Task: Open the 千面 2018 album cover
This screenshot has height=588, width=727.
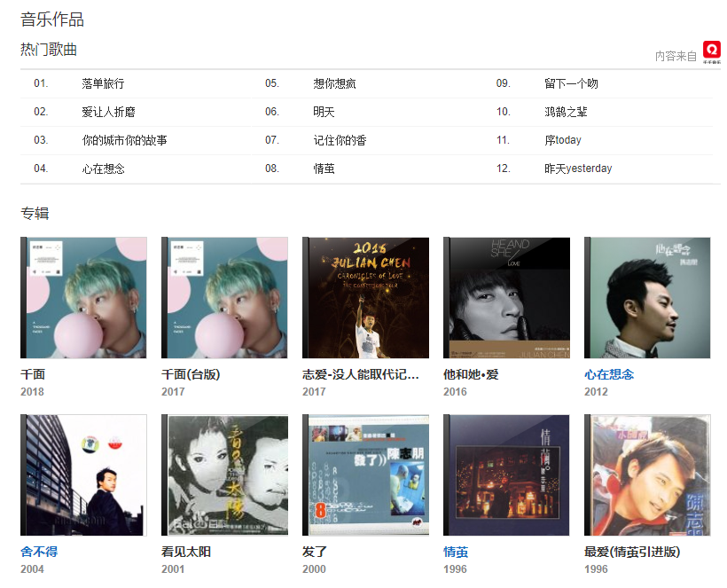Action: (83, 298)
